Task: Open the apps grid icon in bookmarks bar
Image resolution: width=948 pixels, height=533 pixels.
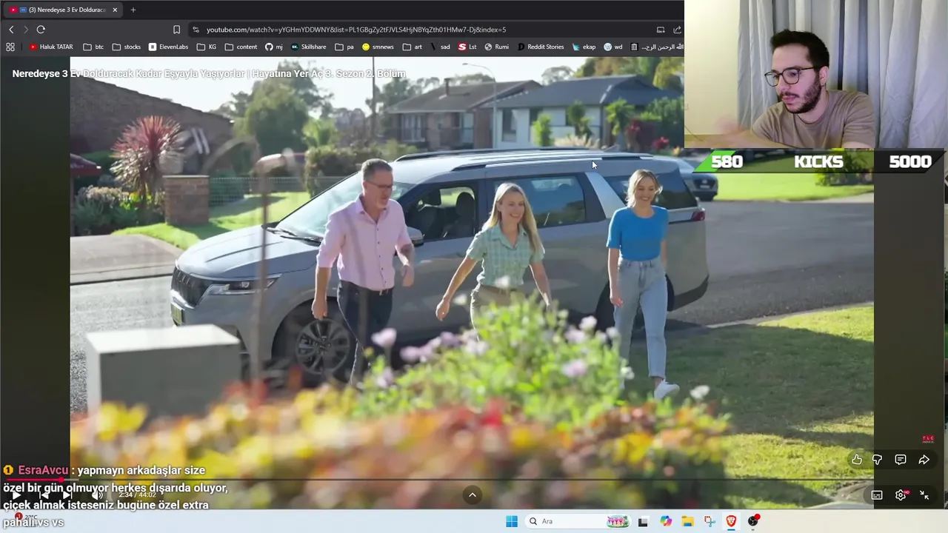Action: pyautogui.click(x=10, y=47)
